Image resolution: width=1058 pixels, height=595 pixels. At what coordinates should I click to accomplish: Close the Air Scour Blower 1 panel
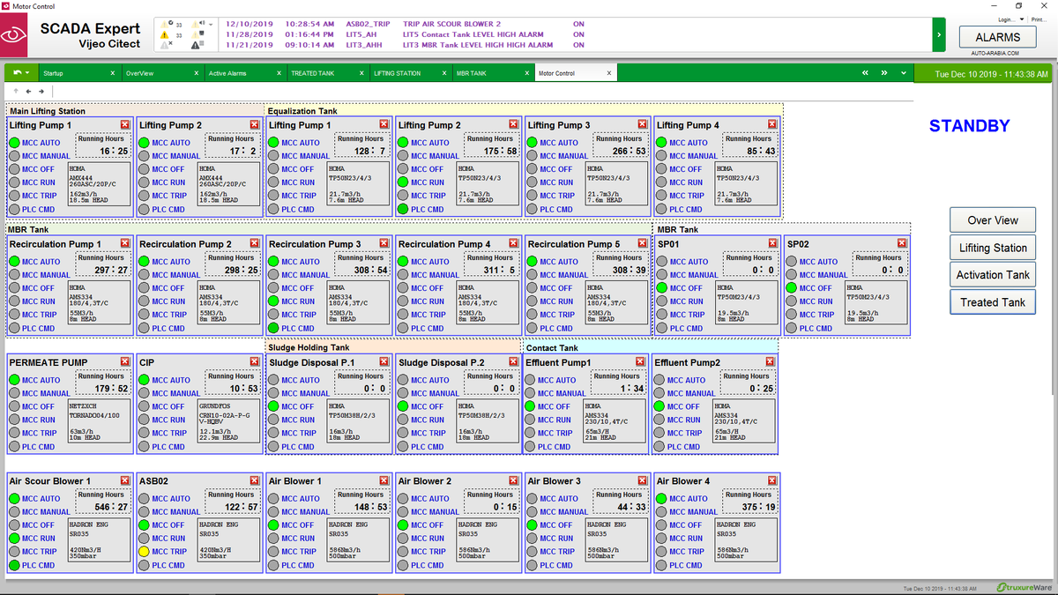pos(124,481)
